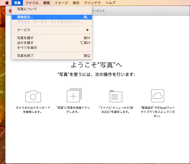Open the 編集 menu
190x164 pixels.
click(x=47, y=3)
